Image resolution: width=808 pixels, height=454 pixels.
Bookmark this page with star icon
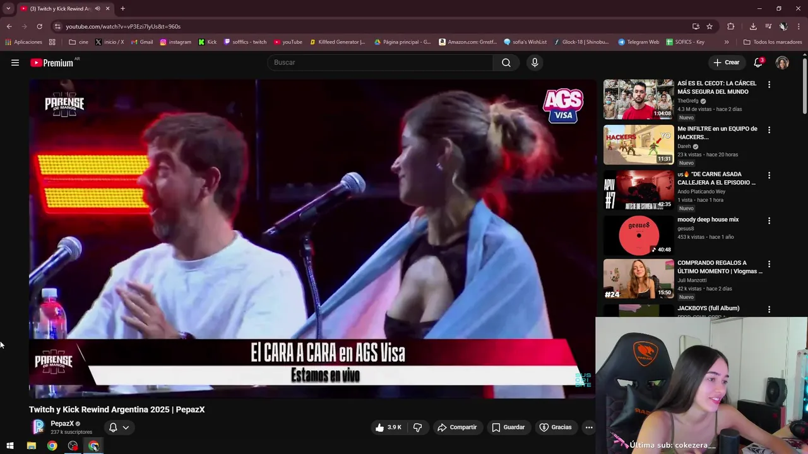(x=710, y=26)
